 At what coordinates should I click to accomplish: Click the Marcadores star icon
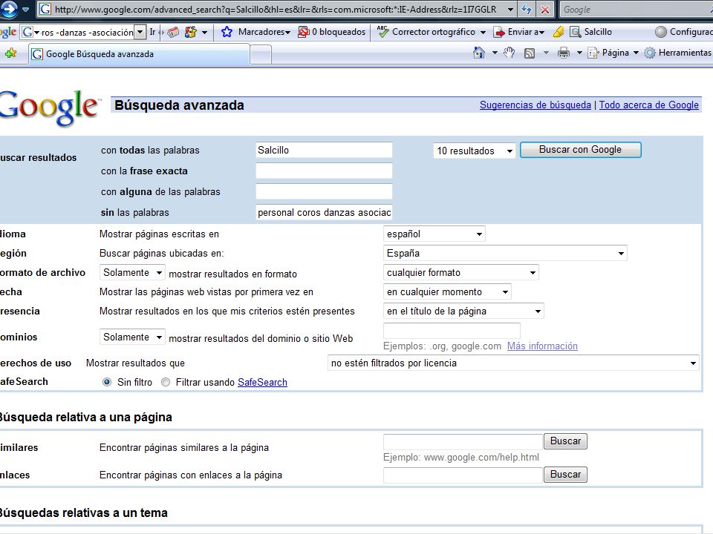coord(227,32)
